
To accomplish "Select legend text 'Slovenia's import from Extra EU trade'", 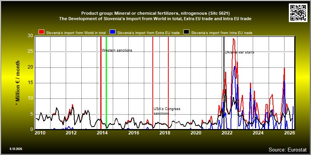I will coord(149,33).
